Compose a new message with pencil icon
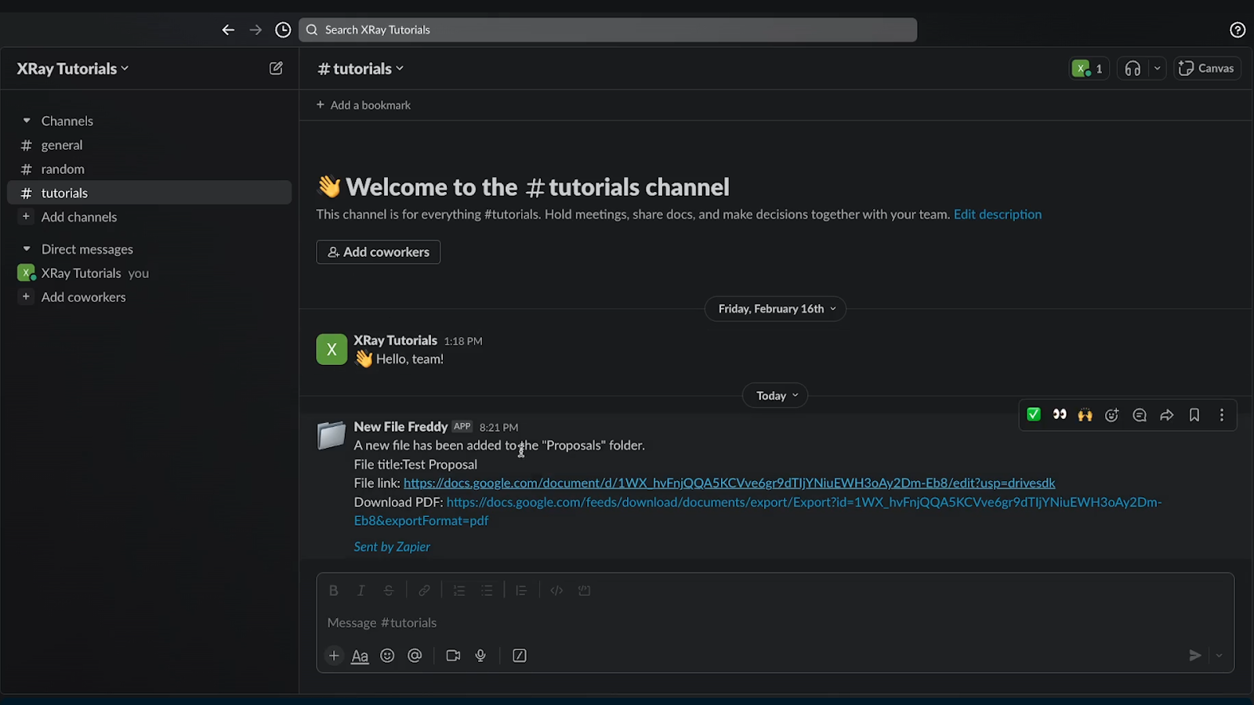The height and width of the screenshot is (705, 1254). click(276, 68)
